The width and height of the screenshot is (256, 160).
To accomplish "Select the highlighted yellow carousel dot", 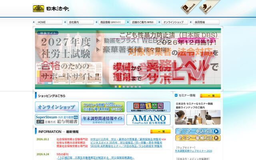I will (x=120, y=86).
